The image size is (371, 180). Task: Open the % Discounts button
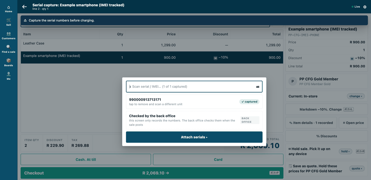tap(327, 136)
